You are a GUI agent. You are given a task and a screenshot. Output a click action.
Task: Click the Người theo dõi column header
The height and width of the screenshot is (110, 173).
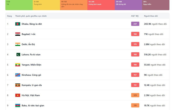(x=151, y=16)
